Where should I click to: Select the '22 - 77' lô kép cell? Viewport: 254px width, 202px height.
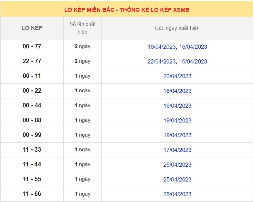32,61
